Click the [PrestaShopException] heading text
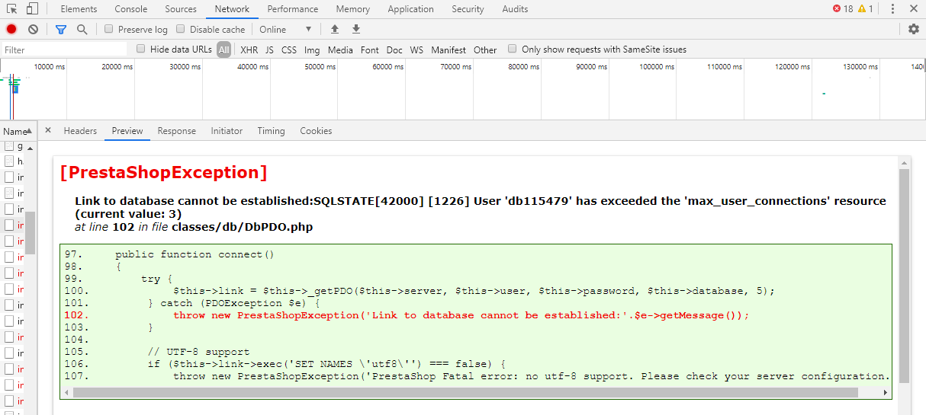 coord(163,173)
